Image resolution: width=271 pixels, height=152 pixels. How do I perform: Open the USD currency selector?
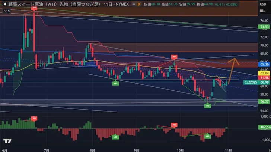tap(264, 4)
